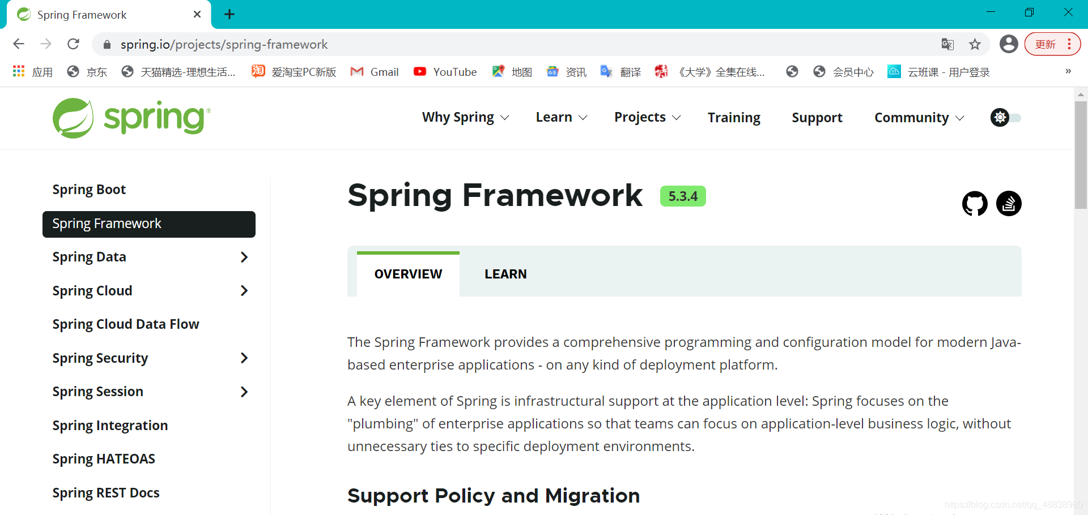Open a new browser tab
This screenshot has height=515, width=1088.
(229, 14)
